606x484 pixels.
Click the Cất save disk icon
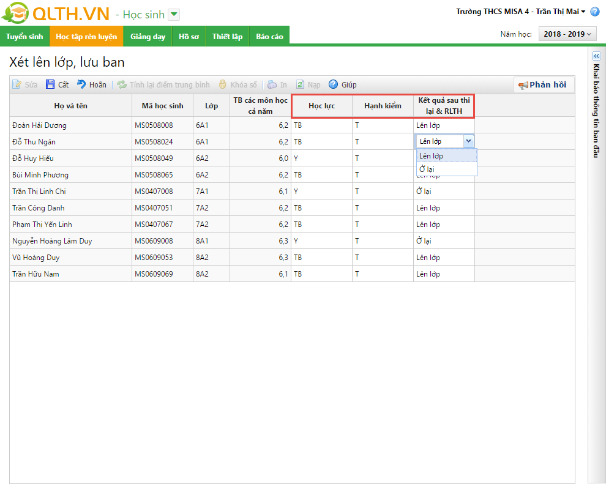pos(50,85)
